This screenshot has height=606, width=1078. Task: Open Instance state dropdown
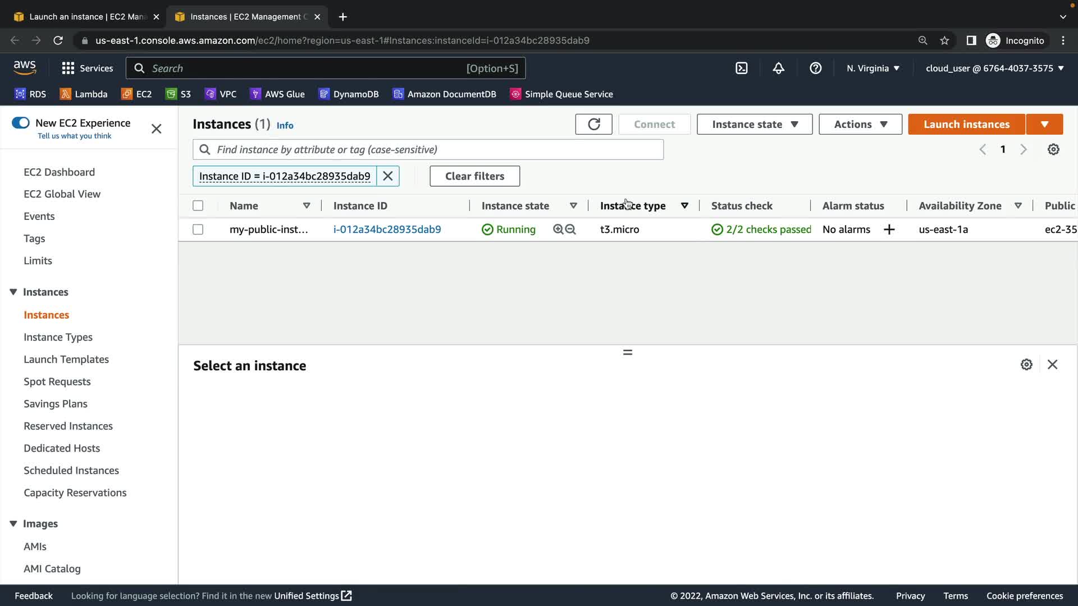(x=754, y=124)
